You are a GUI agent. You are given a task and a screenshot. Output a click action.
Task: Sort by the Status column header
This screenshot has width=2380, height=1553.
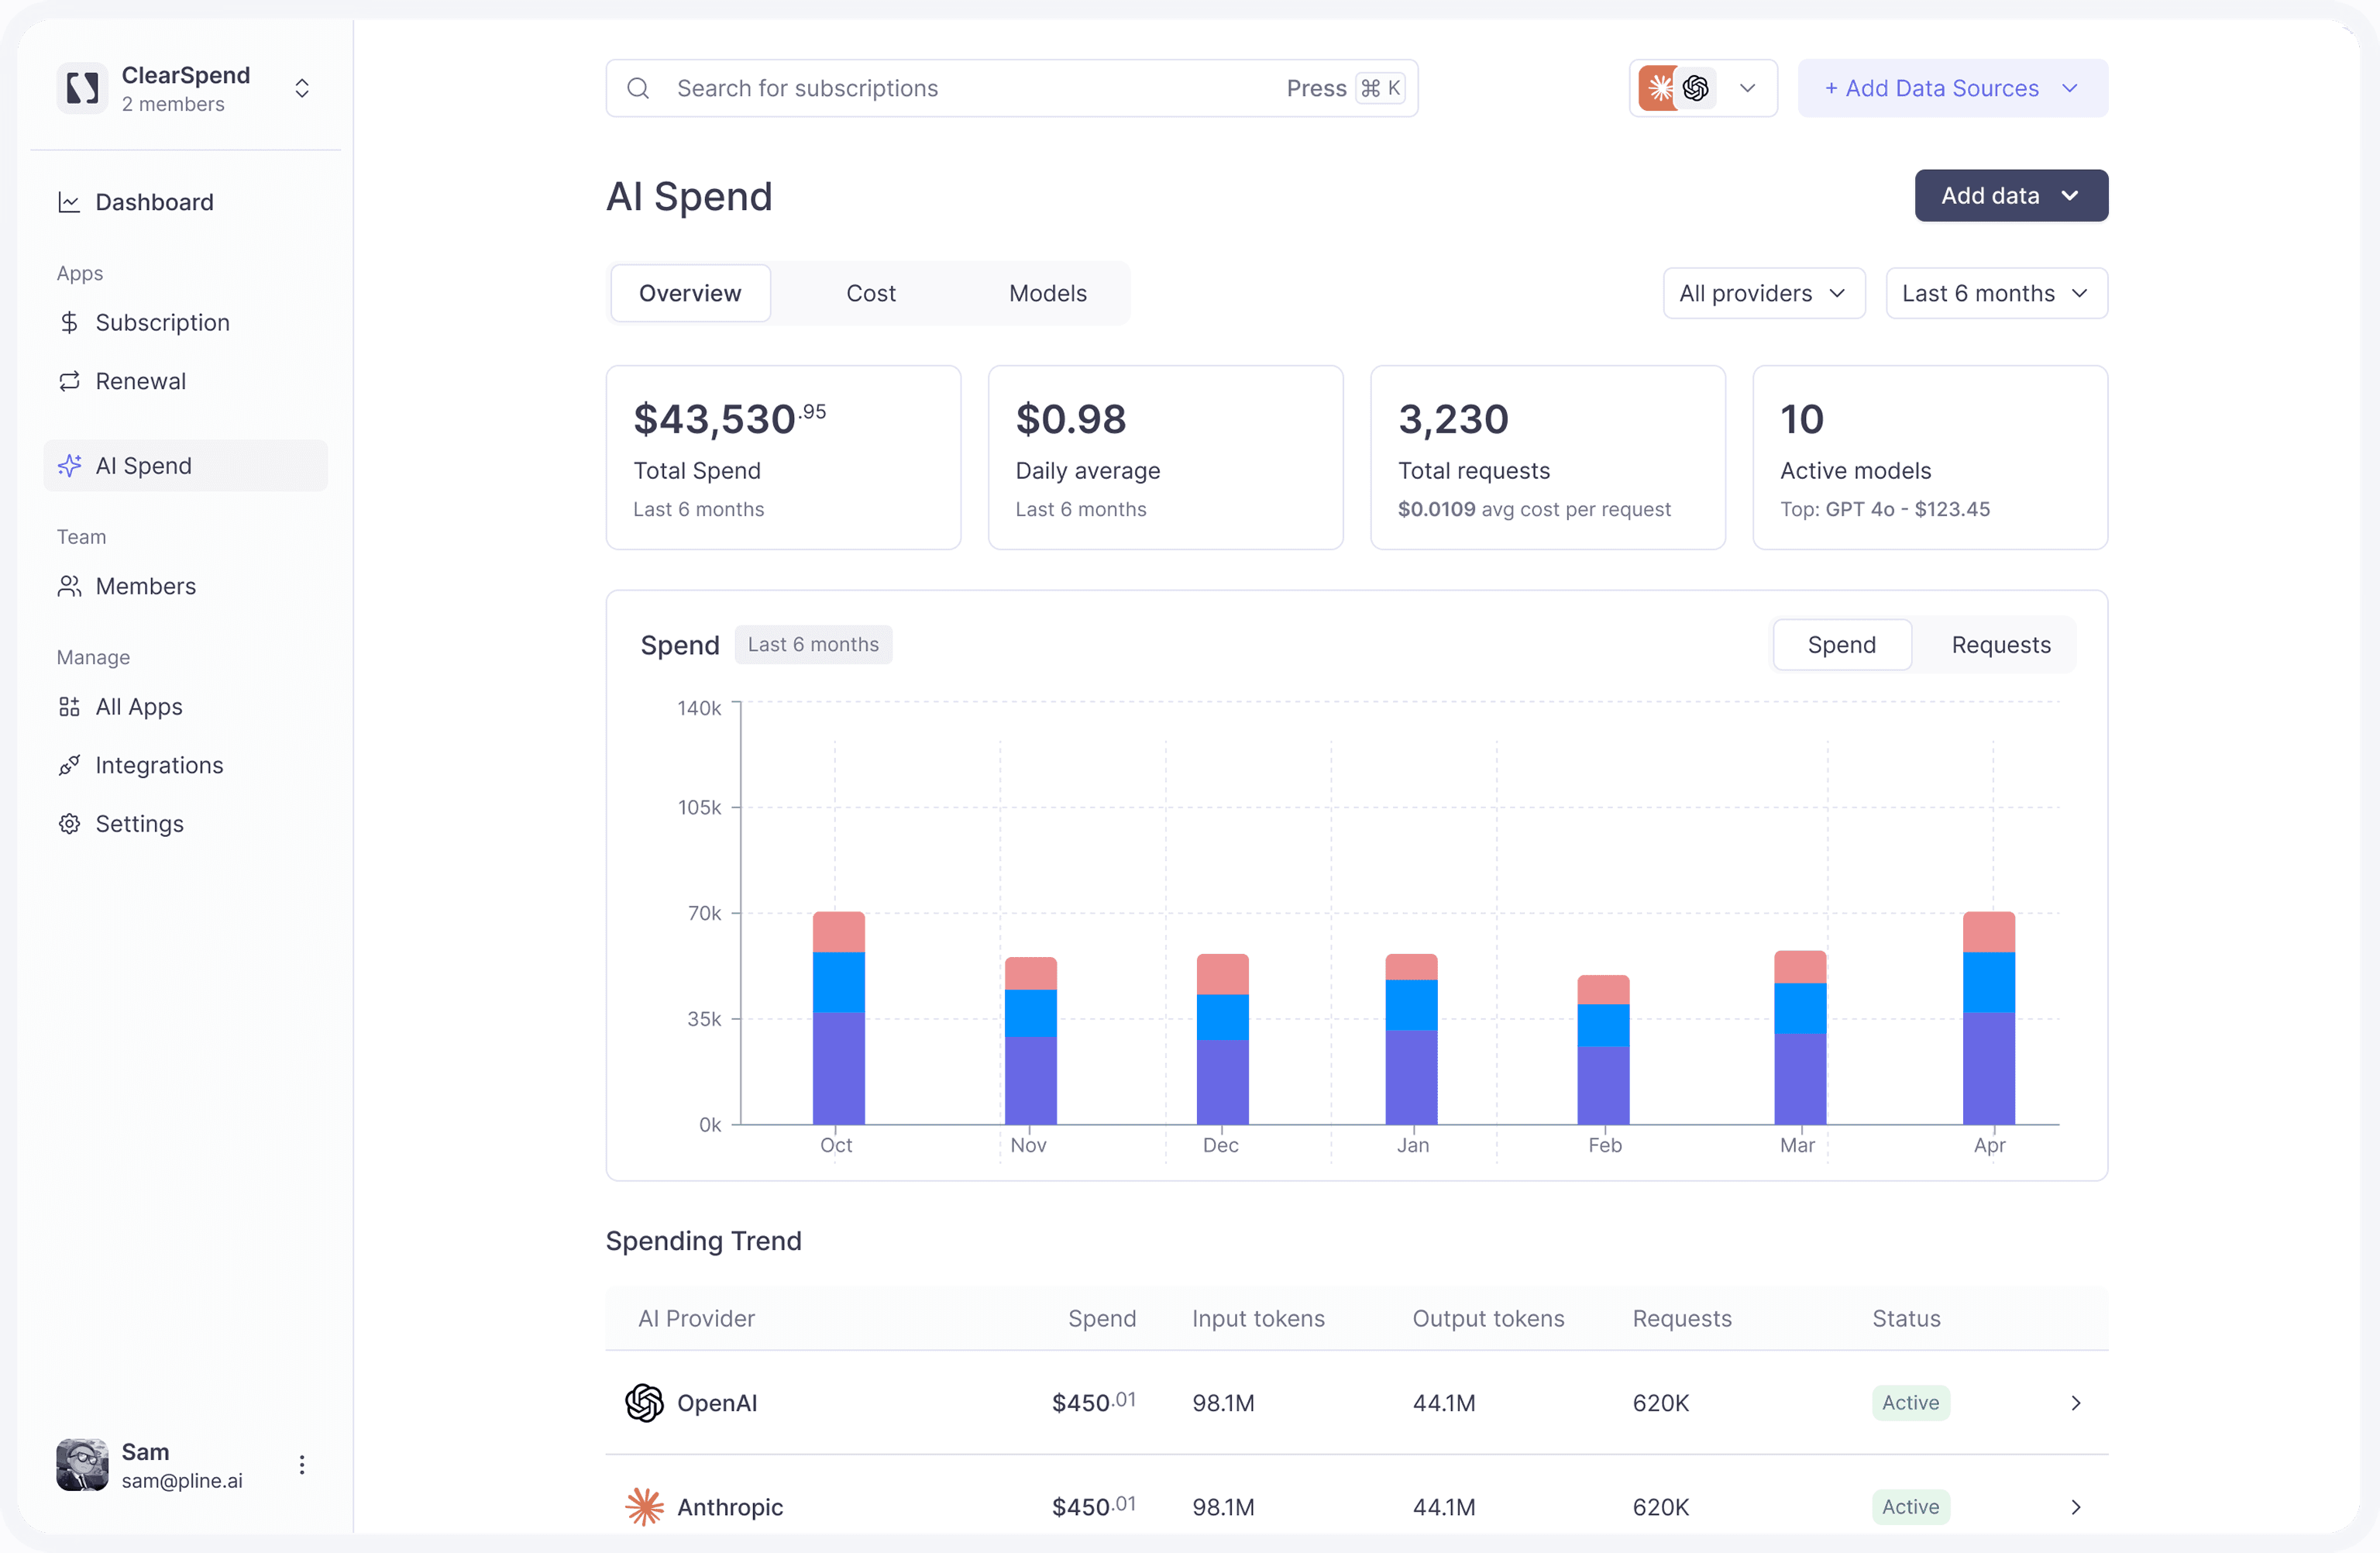[x=1906, y=1318]
